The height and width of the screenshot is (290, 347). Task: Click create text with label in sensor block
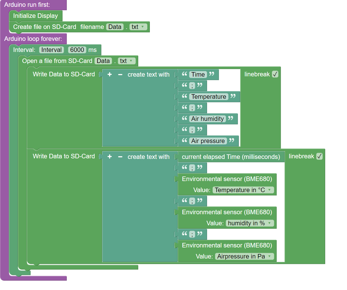coord(148,157)
